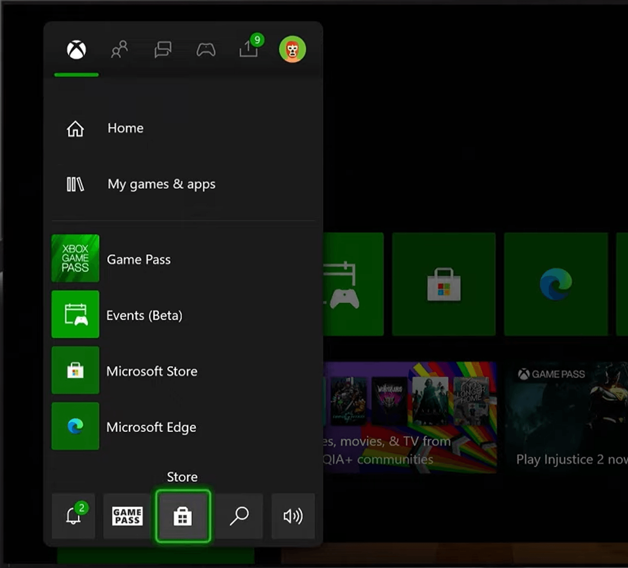Open Events (Beta) entry
Viewport: 628px width, 568px height.
pos(144,315)
